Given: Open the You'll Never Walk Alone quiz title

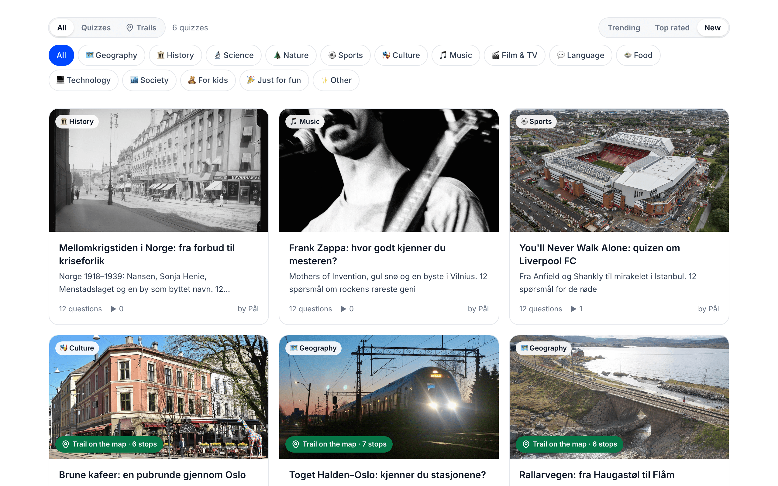Looking at the screenshot, I should [x=600, y=254].
